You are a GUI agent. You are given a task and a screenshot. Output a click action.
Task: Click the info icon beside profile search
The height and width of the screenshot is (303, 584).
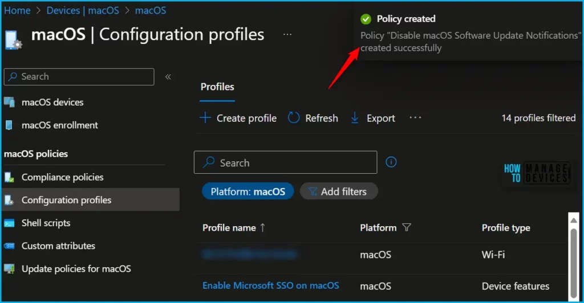(391, 162)
